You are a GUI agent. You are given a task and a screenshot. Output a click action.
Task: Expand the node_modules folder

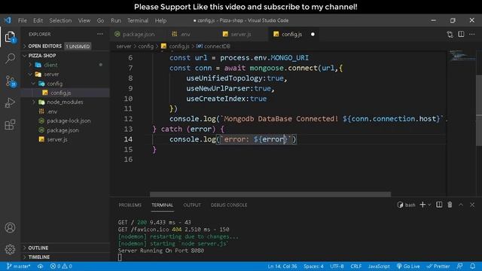(66, 102)
